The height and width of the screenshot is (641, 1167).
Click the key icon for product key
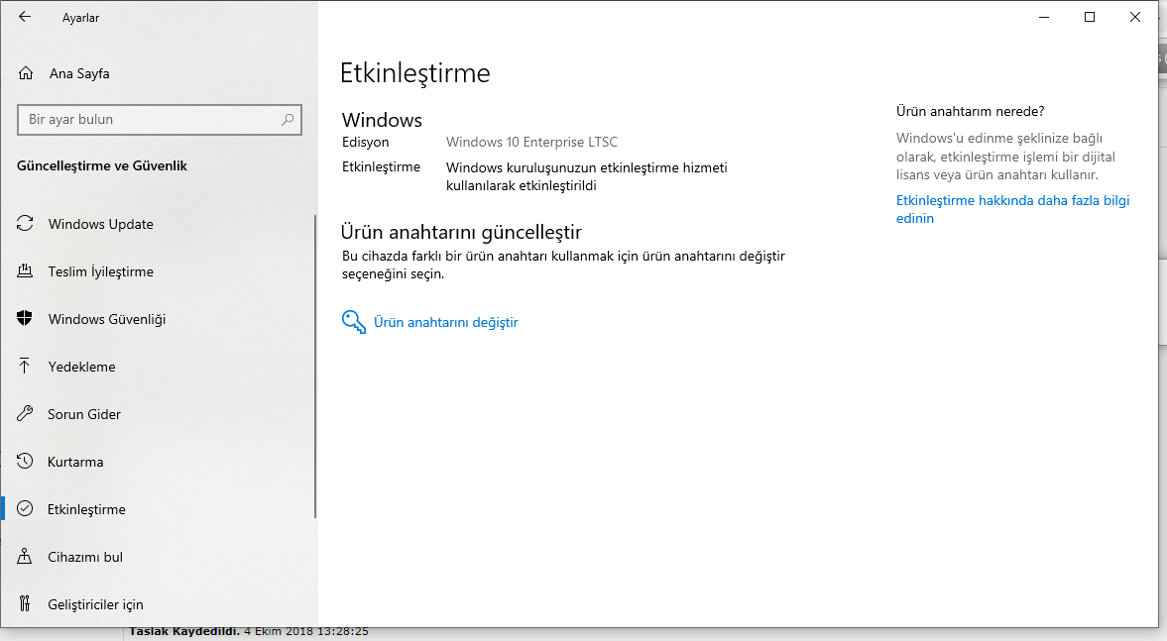pos(354,322)
